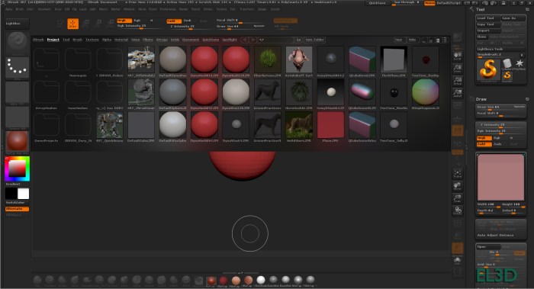The height and width of the screenshot is (289, 534).
Task: Click the QuickSave button in title bar
Action: coord(378,3)
